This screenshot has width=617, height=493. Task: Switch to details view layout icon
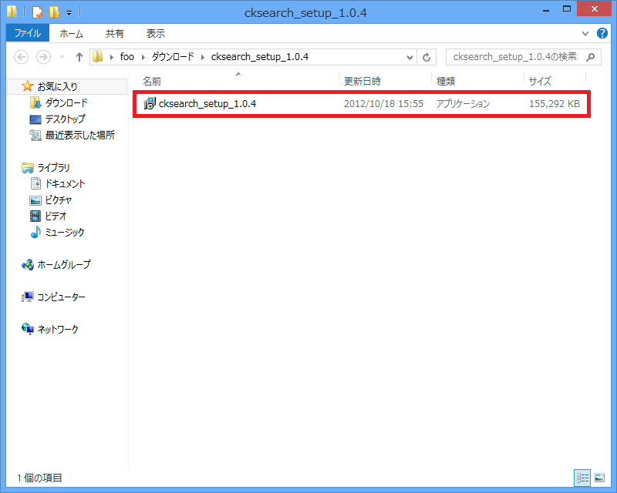point(581,478)
